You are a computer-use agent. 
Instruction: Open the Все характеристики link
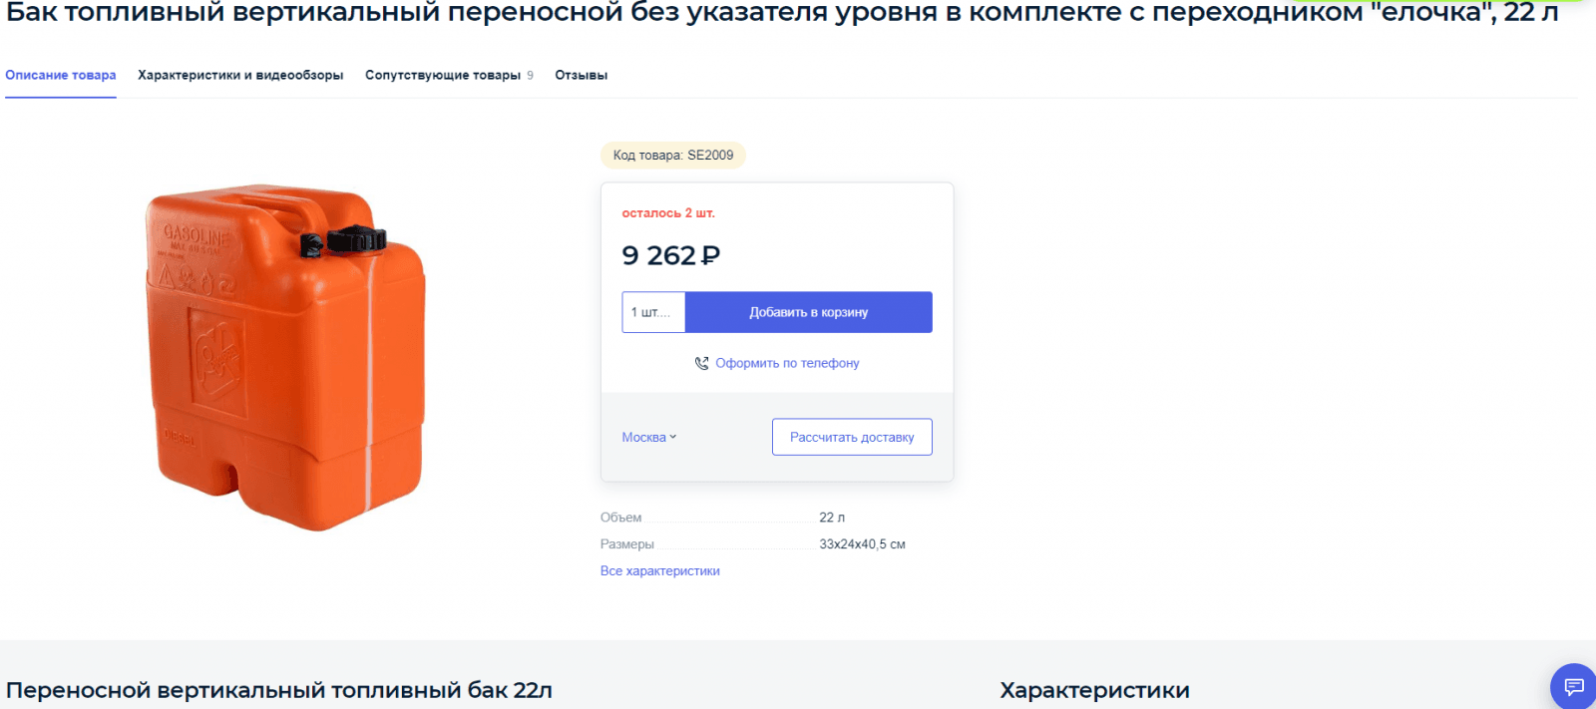click(660, 570)
